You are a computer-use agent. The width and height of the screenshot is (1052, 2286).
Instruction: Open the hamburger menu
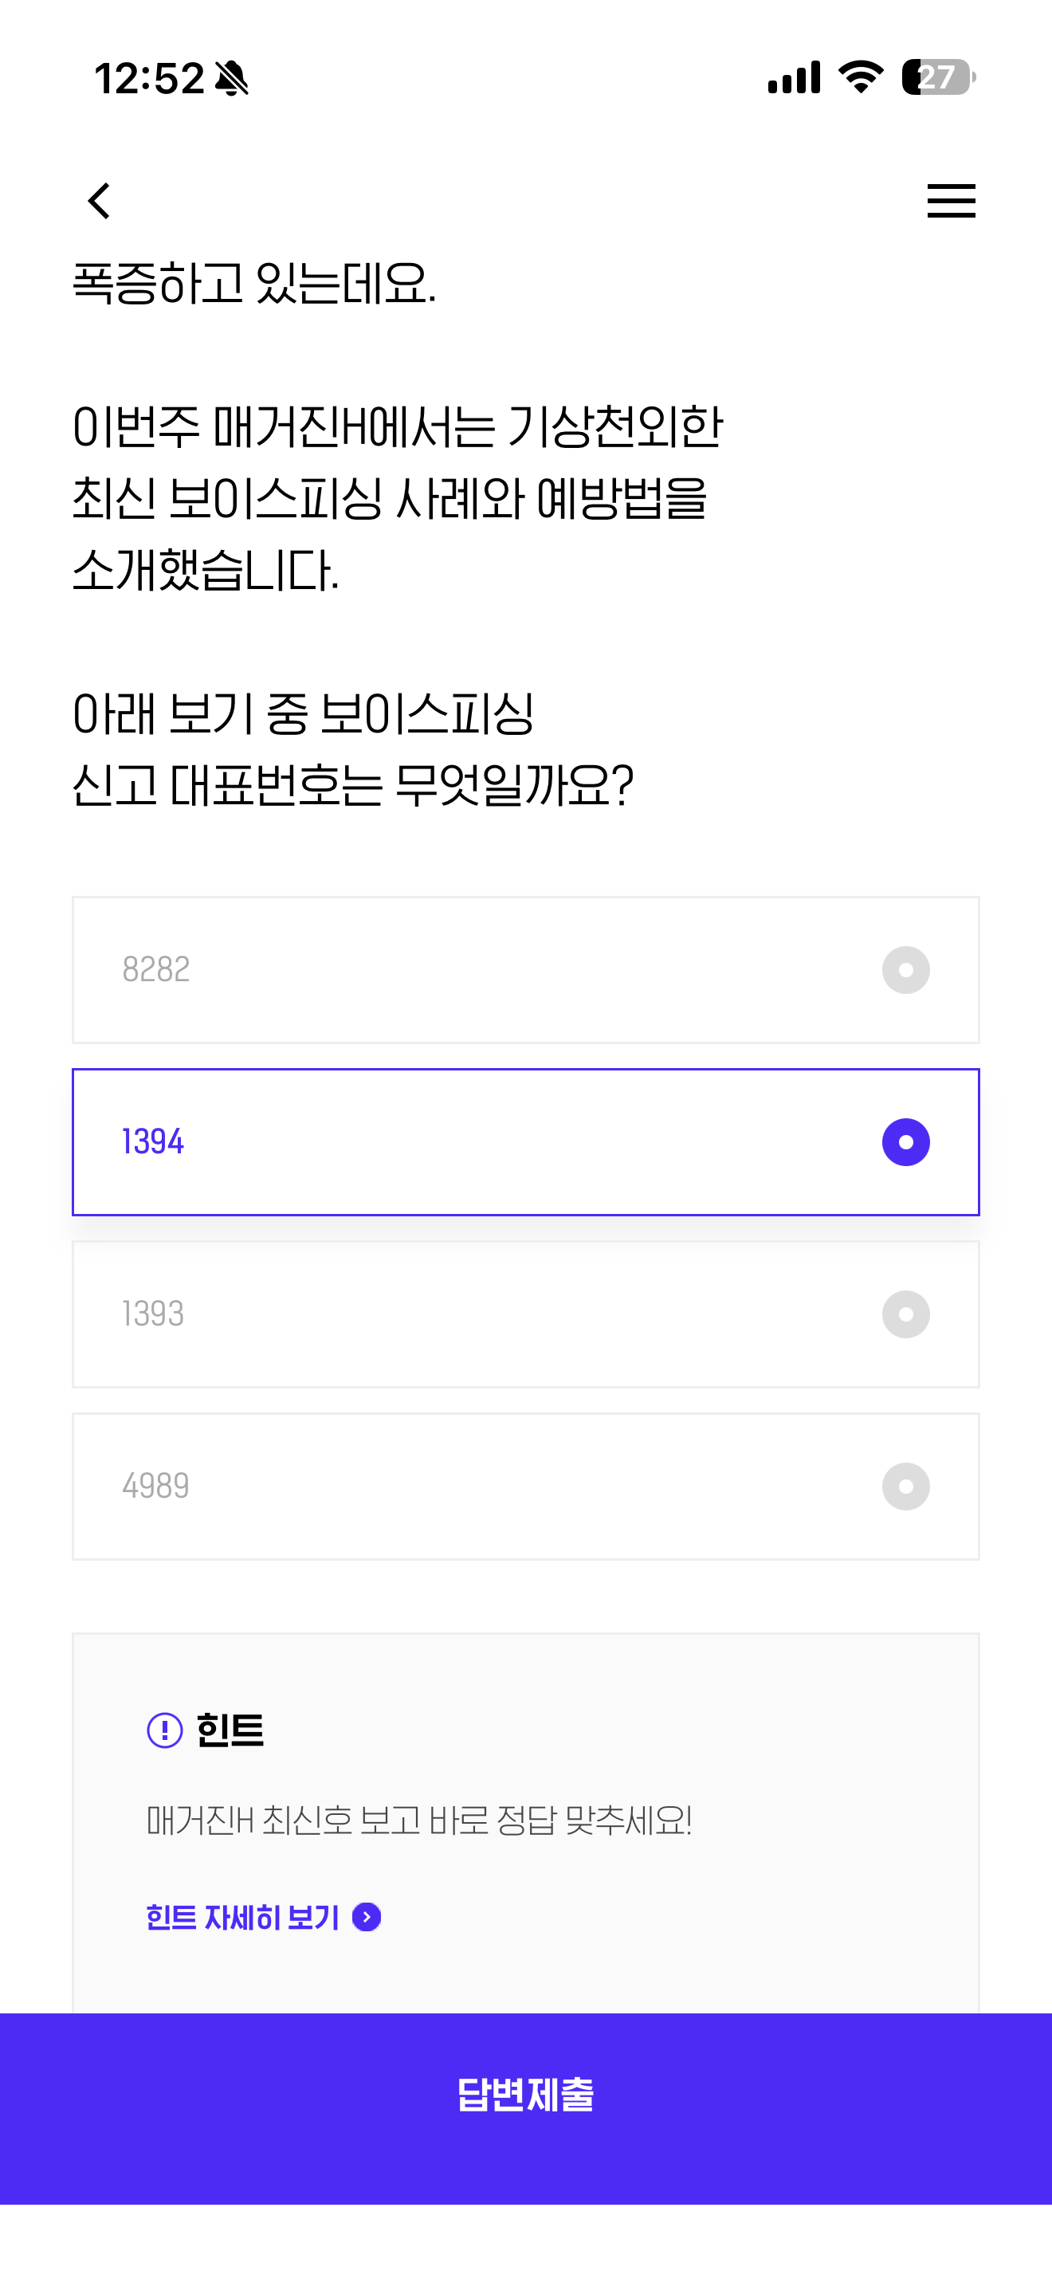tap(951, 201)
